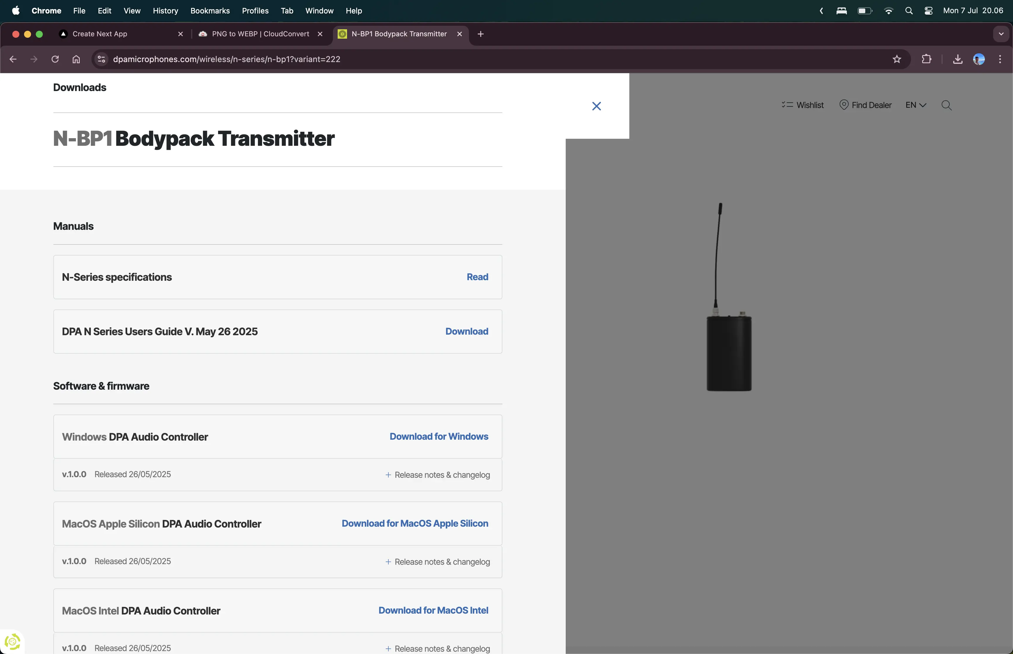The image size is (1013, 654).
Task: Click Download for Windows link
Action: [439, 436]
